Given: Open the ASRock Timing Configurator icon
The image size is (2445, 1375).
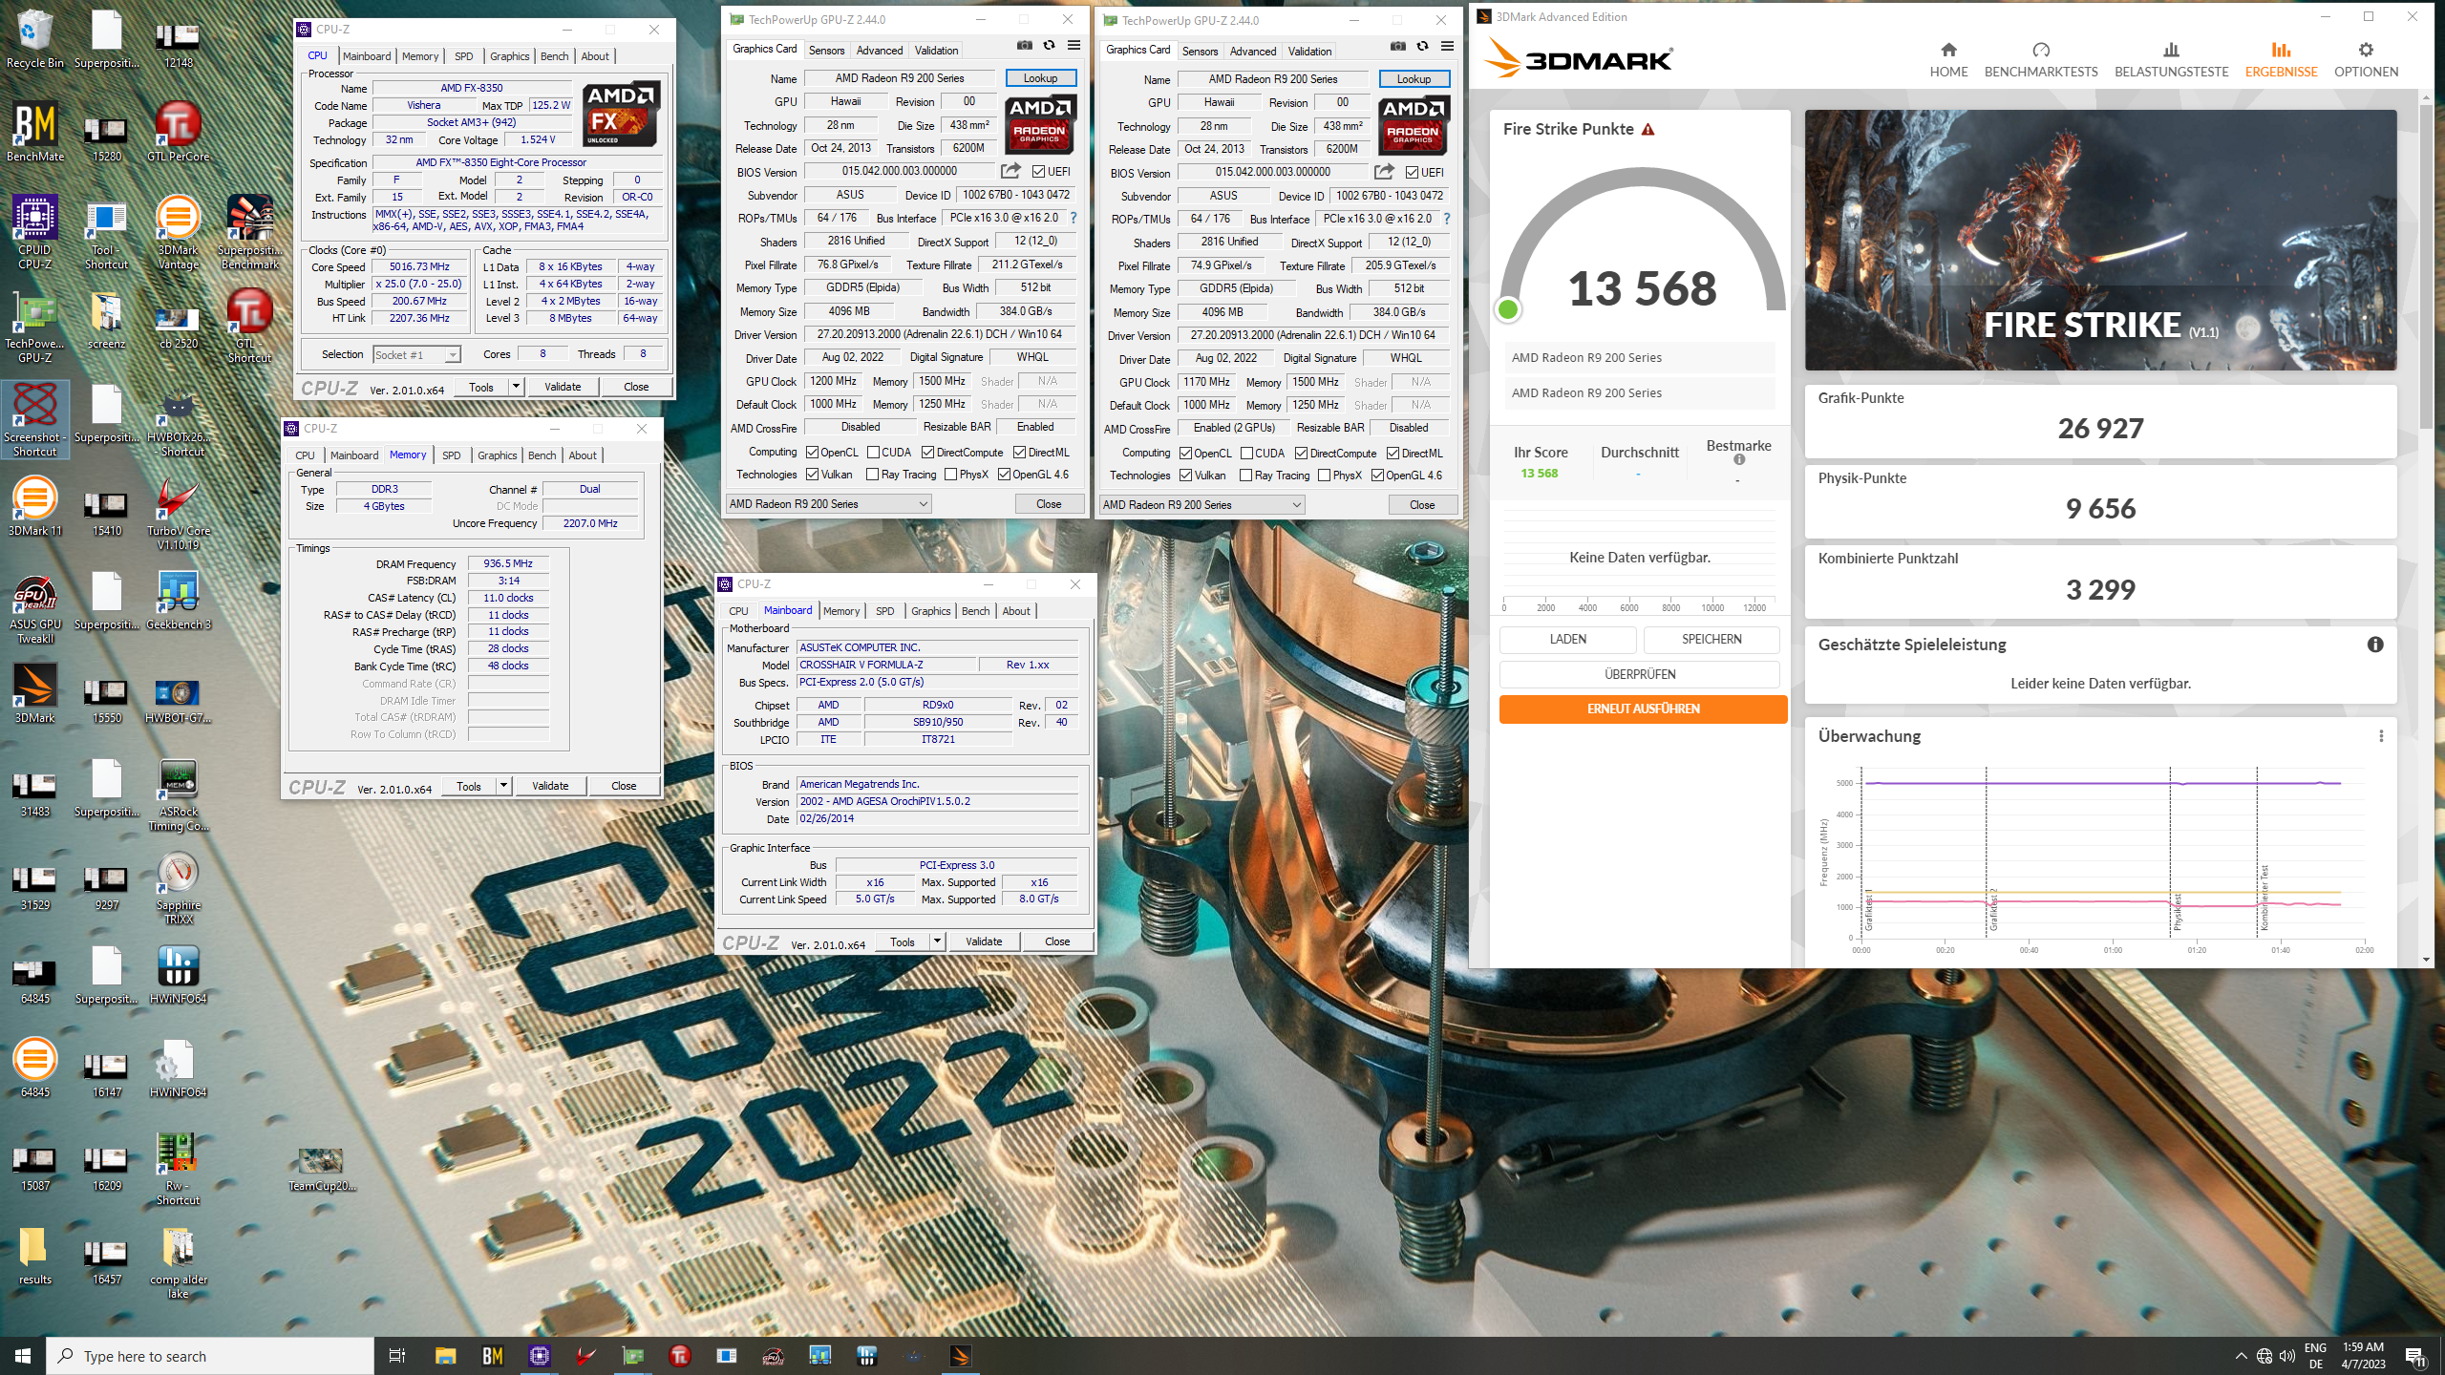Looking at the screenshot, I should [178, 794].
